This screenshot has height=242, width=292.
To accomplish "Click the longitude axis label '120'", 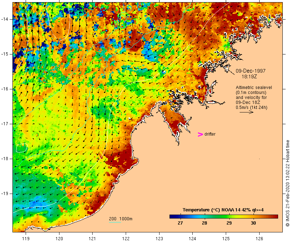I will pos(59,238).
